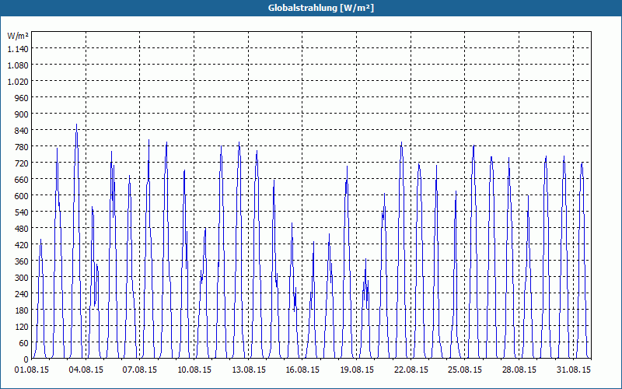Click the 960 y-axis value

[22, 98]
